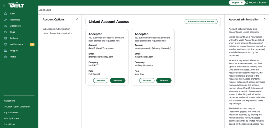Click the McElroy Vault logo
269x128 pixels.
[x=17, y=5]
